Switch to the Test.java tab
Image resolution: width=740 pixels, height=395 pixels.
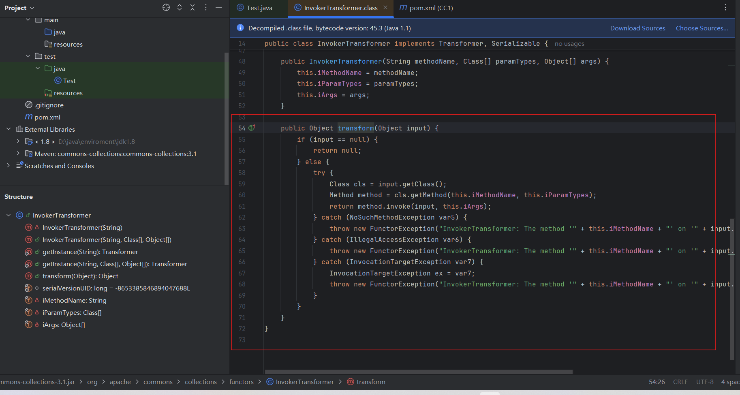[259, 8]
